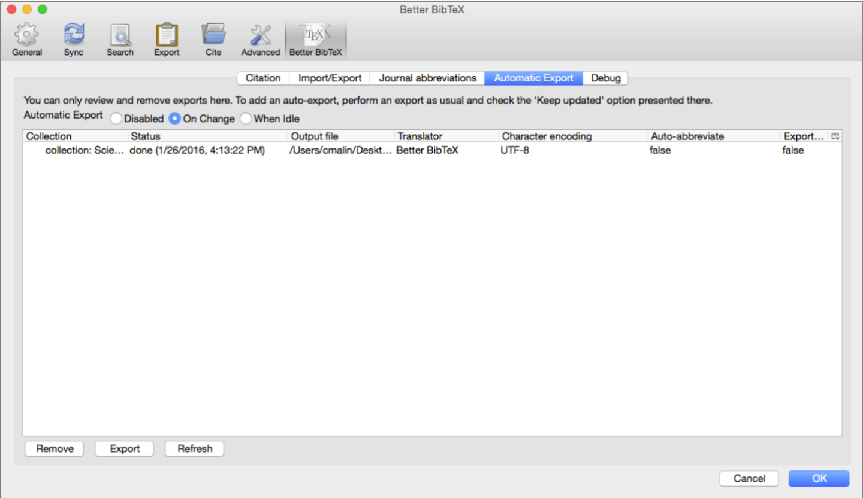Sort by the truncated Export… column header
This screenshot has width=863, height=498.
tap(805, 136)
